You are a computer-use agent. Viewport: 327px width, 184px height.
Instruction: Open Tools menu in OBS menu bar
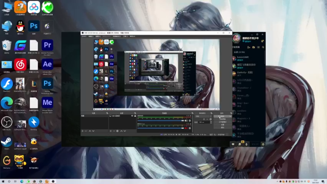(125, 36)
